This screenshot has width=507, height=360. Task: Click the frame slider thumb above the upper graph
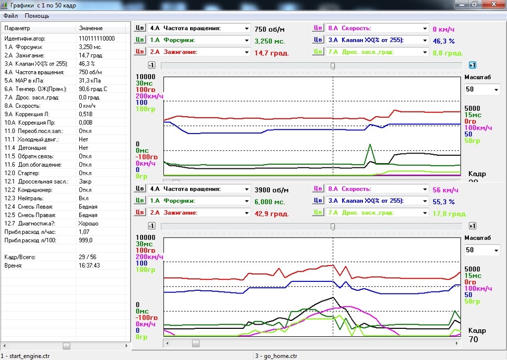pyautogui.click(x=333, y=65)
